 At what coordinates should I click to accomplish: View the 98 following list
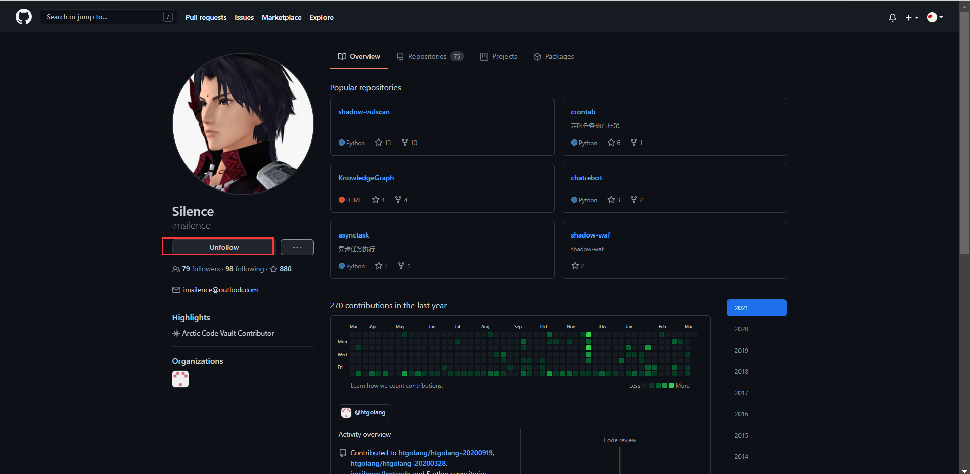coord(245,269)
